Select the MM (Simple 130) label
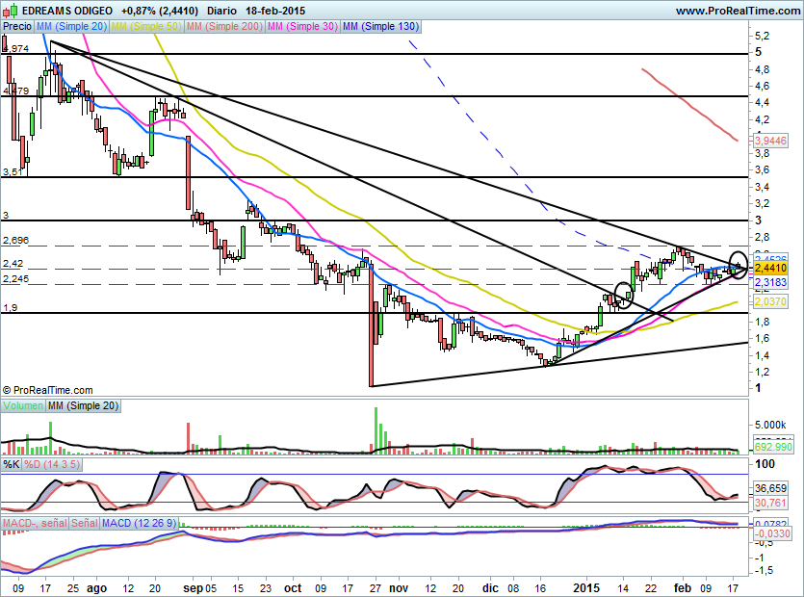 380,26
